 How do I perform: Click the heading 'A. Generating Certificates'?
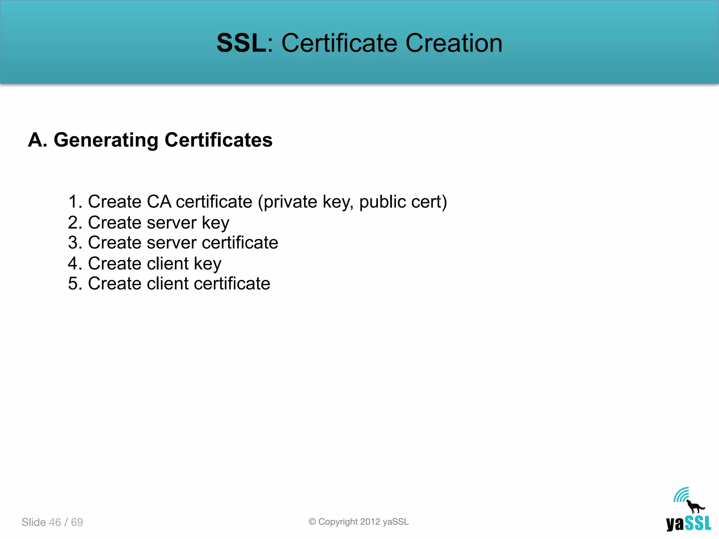(x=150, y=140)
